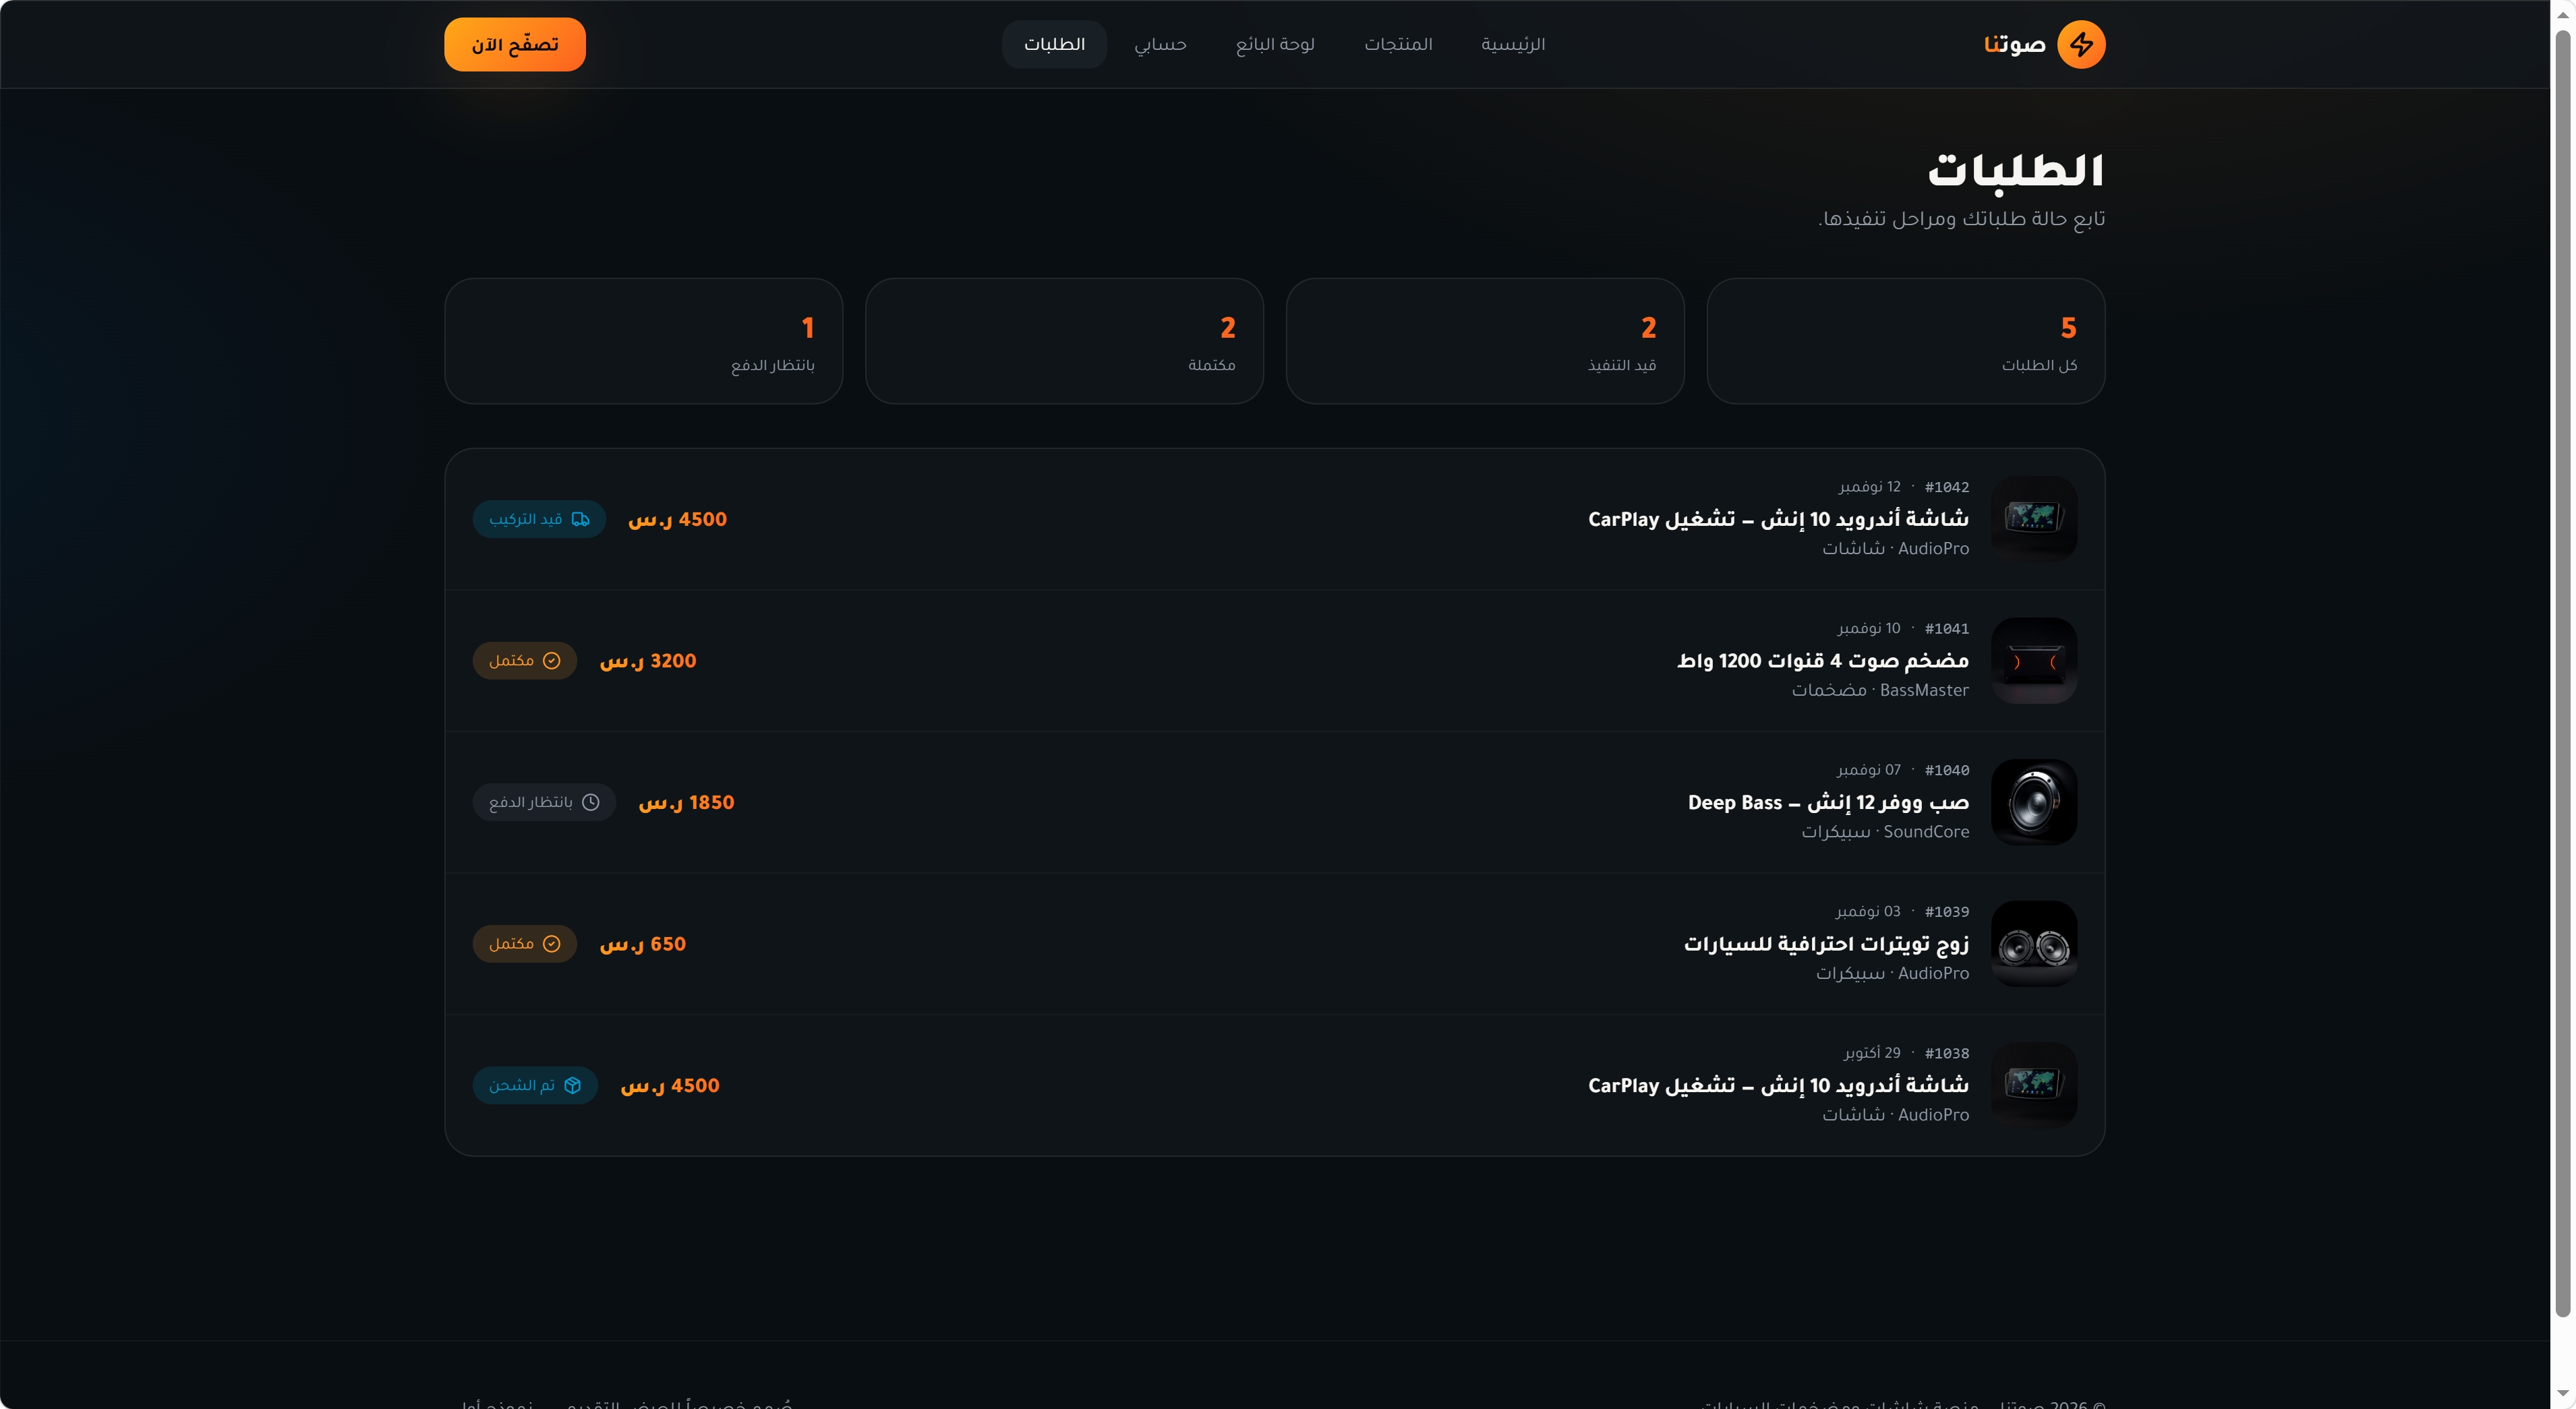Viewport: 2576px width, 1409px height.
Task: Click the قيد التركيب status badge
Action: click(x=539, y=519)
